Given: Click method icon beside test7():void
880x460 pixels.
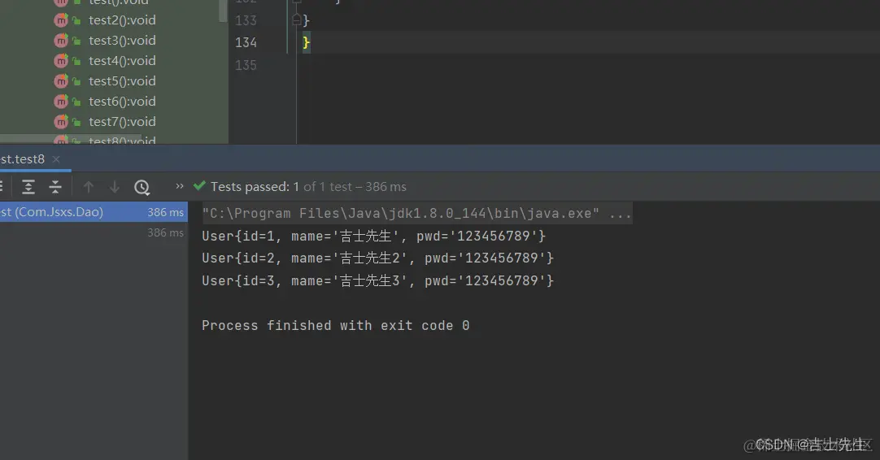Looking at the screenshot, I should [x=61, y=122].
